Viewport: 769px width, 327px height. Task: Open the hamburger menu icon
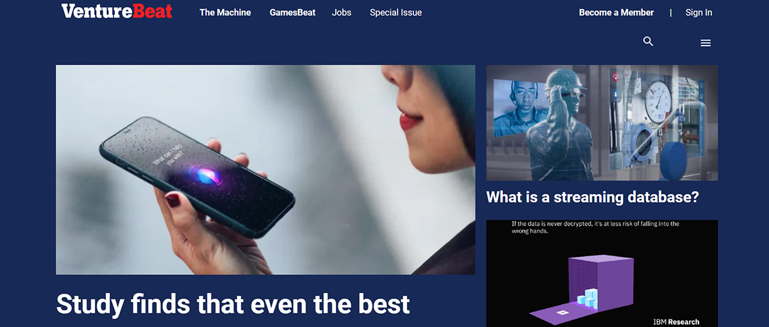[706, 43]
